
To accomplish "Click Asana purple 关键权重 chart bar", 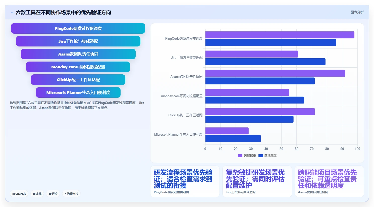I will tap(275, 73).
